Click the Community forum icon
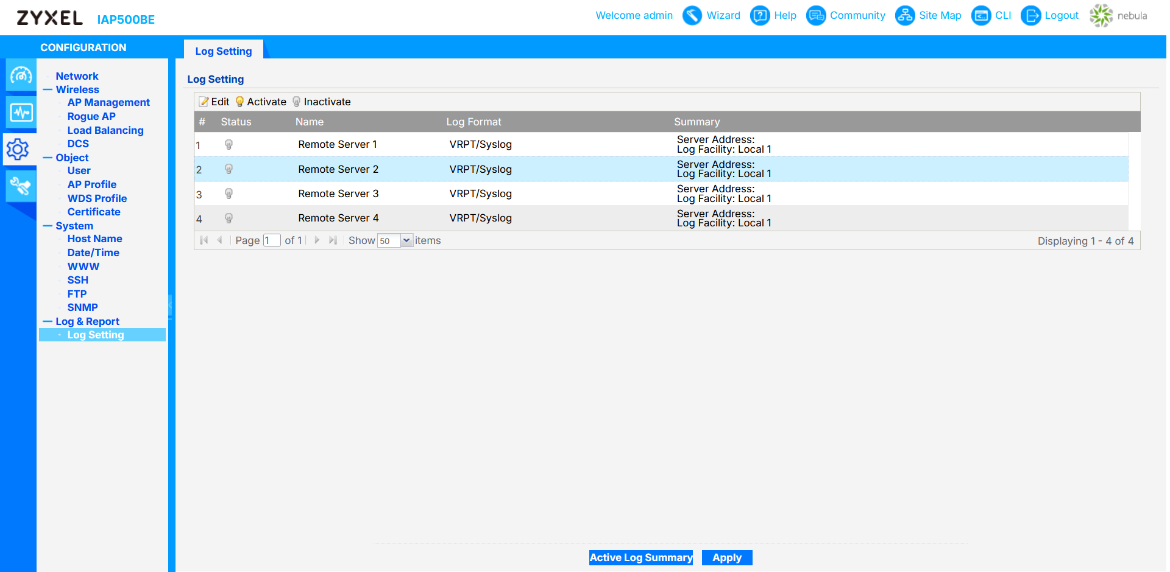Viewport: 1170px width, 572px height. [815, 16]
